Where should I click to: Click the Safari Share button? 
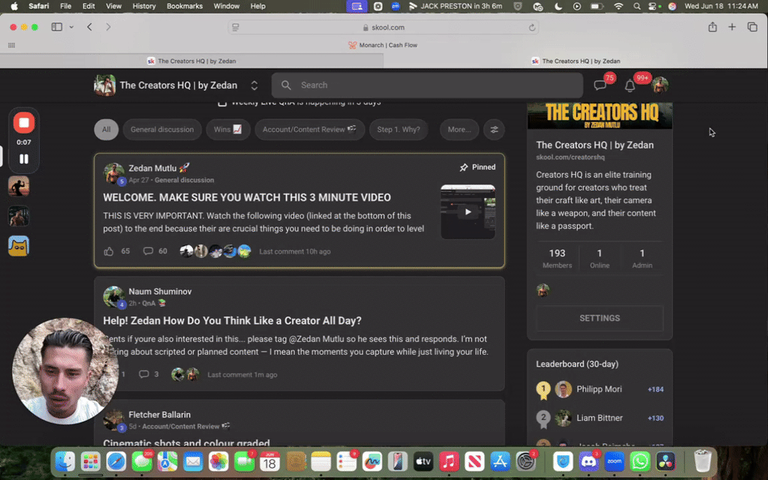tap(712, 27)
